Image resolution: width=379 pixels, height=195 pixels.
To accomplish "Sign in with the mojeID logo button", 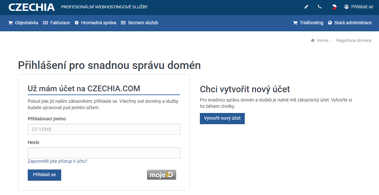I will coord(162,175).
